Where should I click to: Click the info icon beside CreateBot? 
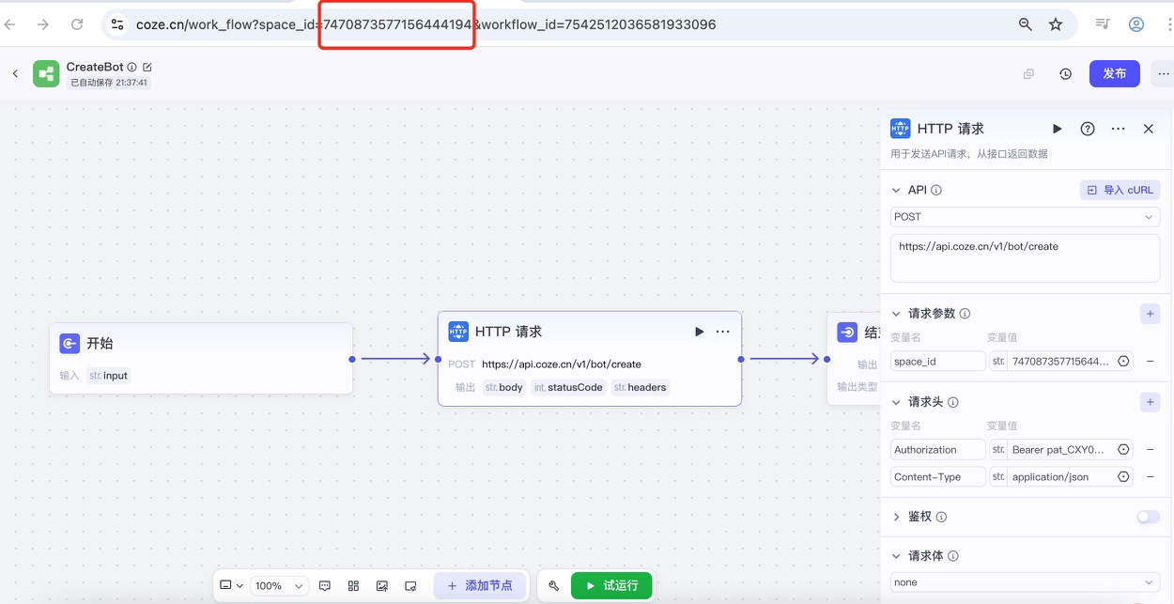coord(131,67)
